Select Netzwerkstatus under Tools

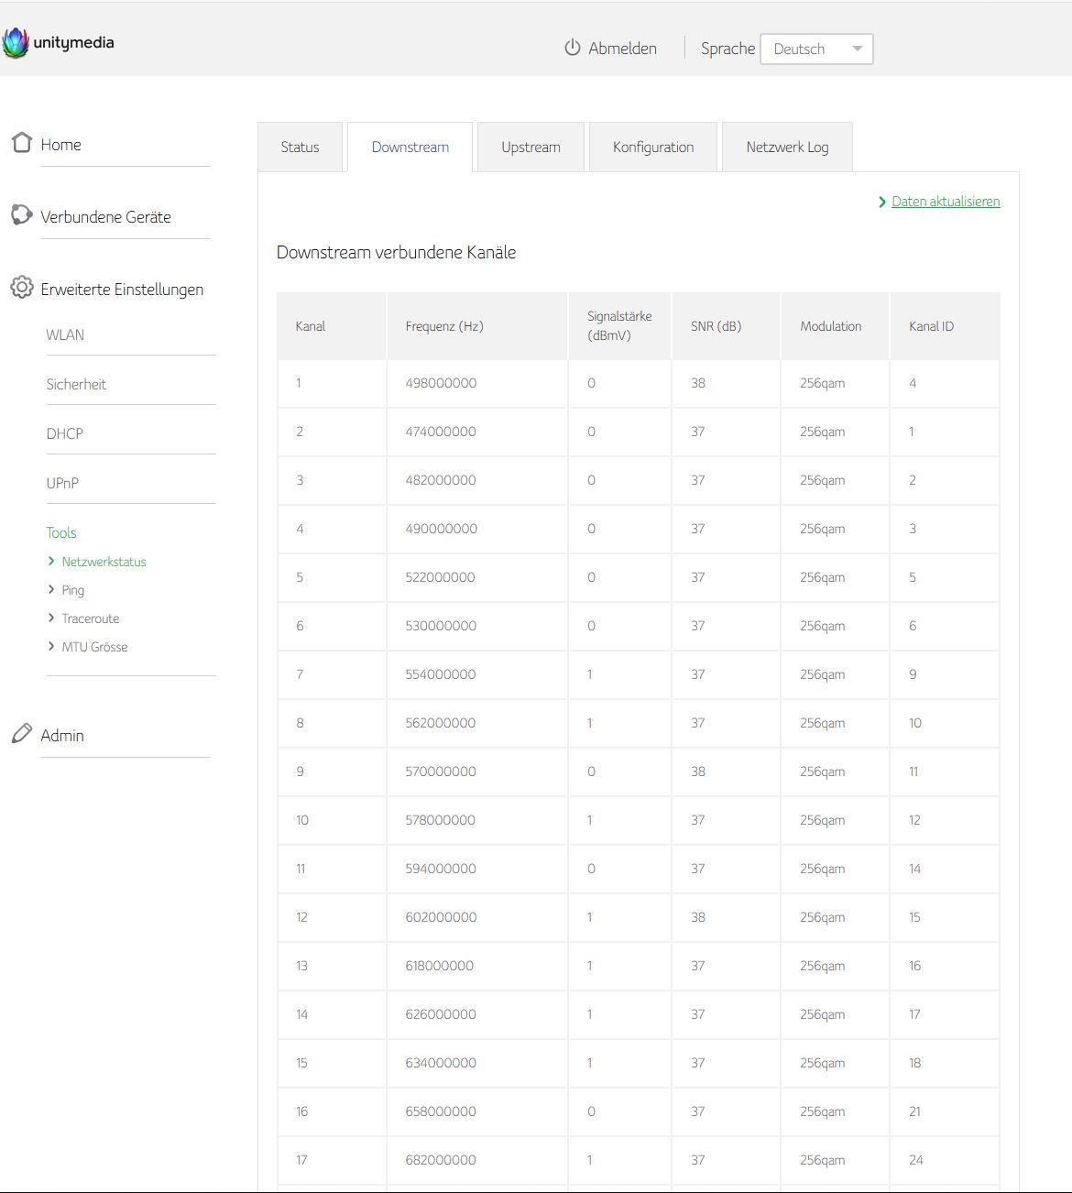pos(104,562)
